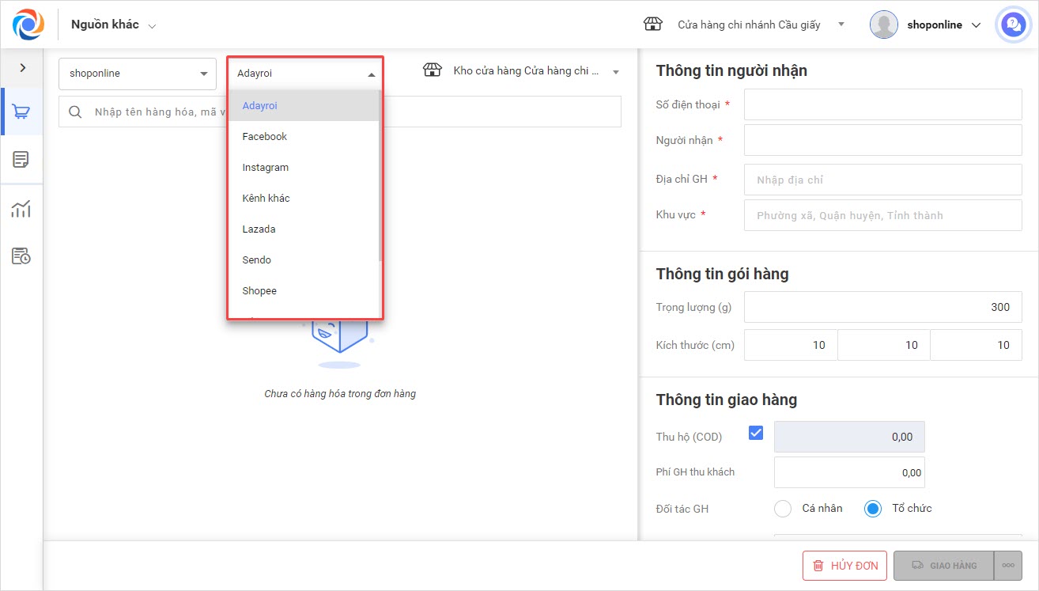The width and height of the screenshot is (1039, 591).
Task: Click the app logo icon
Action: tap(28, 25)
